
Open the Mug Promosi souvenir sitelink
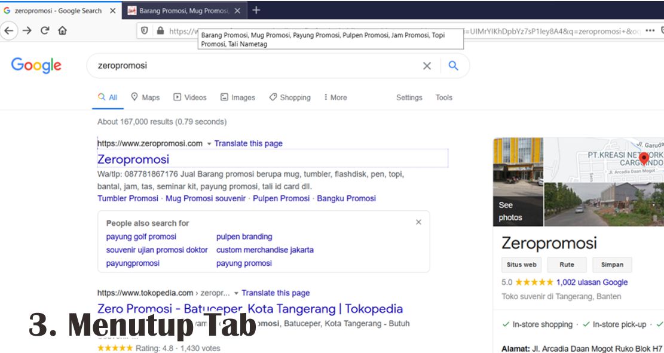tap(206, 198)
